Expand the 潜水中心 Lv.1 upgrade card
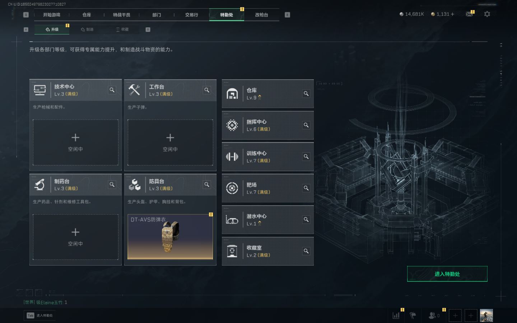The height and width of the screenshot is (323, 517). point(267,220)
